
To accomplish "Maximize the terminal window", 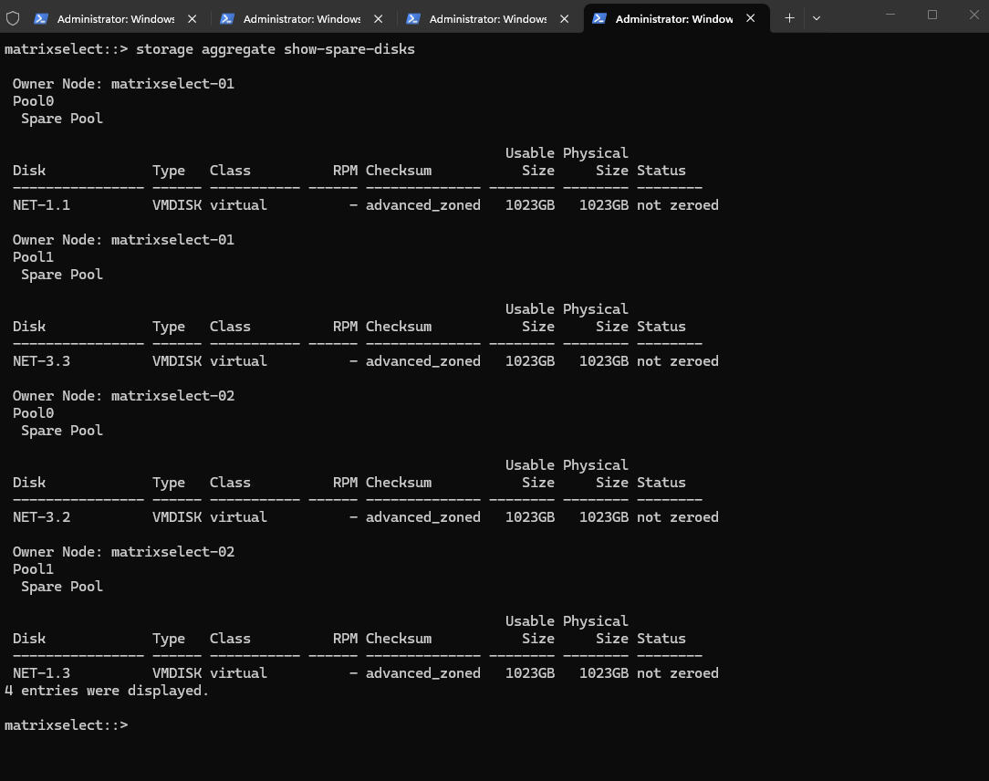I will (932, 15).
